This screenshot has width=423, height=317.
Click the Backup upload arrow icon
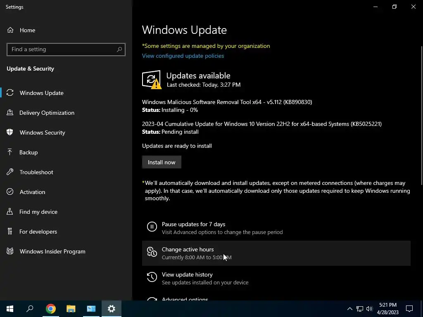click(x=10, y=152)
